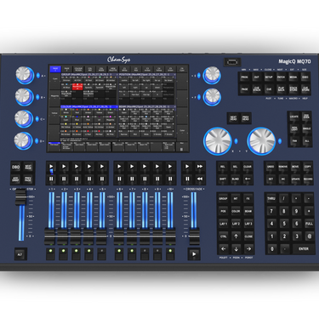Click the PATCH window button
The width and height of the screenshot is (319, 319).
[281, 77]
